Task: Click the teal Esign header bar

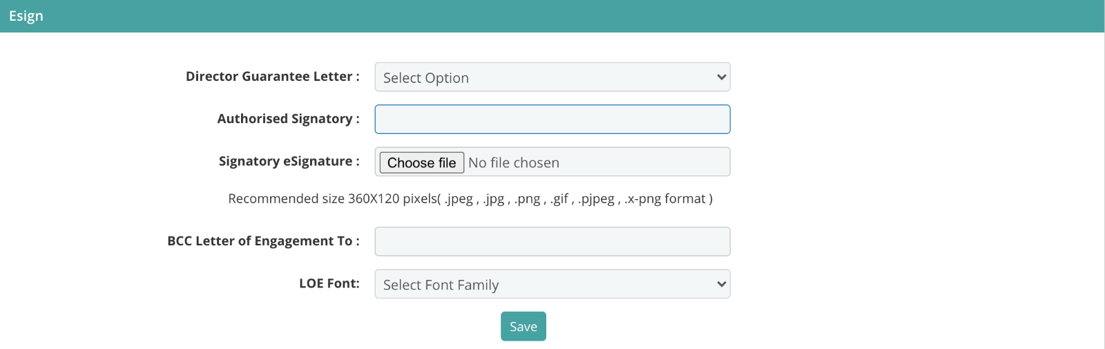Action: 552,16
